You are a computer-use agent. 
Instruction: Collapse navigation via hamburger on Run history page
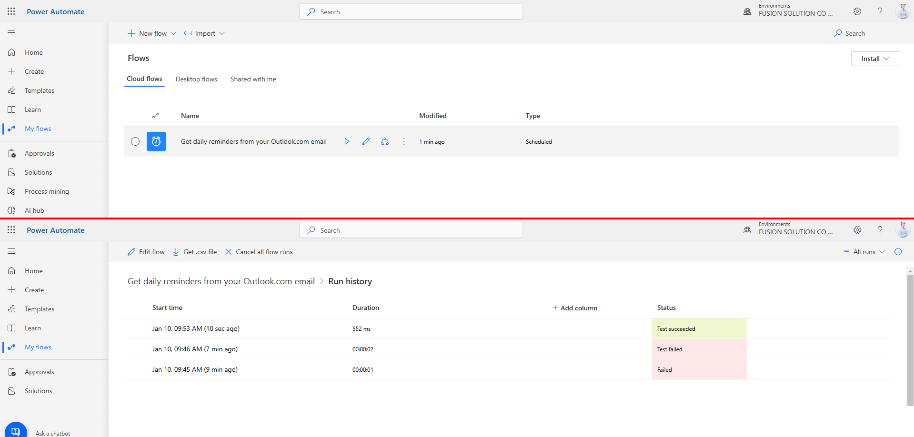[11, 251]
